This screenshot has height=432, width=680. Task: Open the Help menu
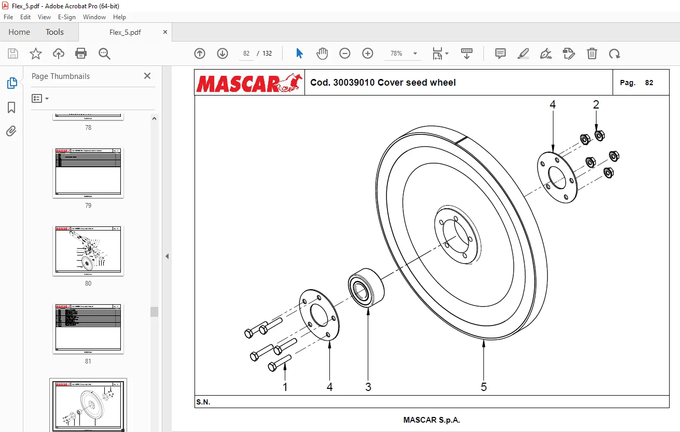(119, 17)
